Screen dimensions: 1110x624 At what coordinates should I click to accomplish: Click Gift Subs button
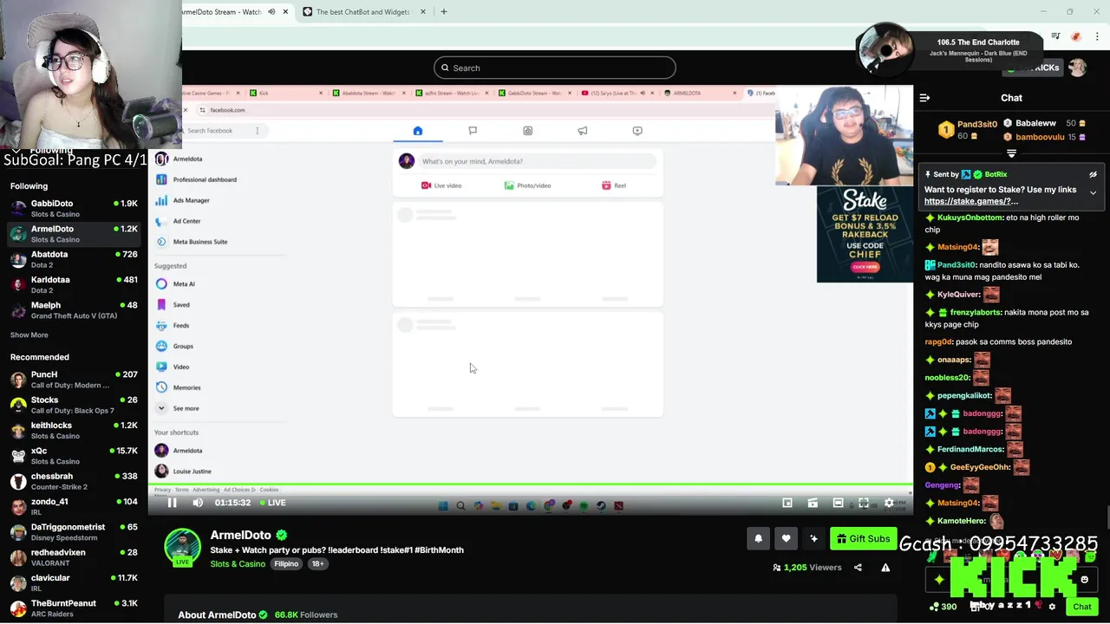click(x=863, y=539)
